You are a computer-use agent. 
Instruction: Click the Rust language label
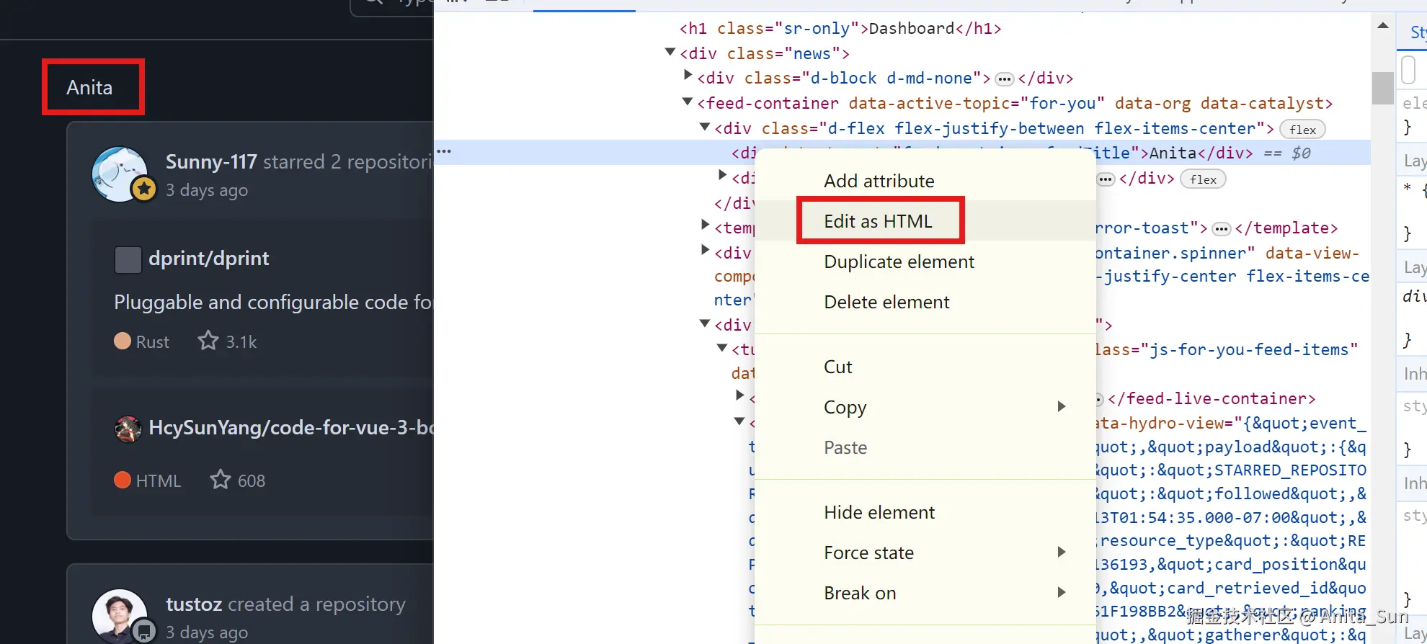[x=152, y=341]
